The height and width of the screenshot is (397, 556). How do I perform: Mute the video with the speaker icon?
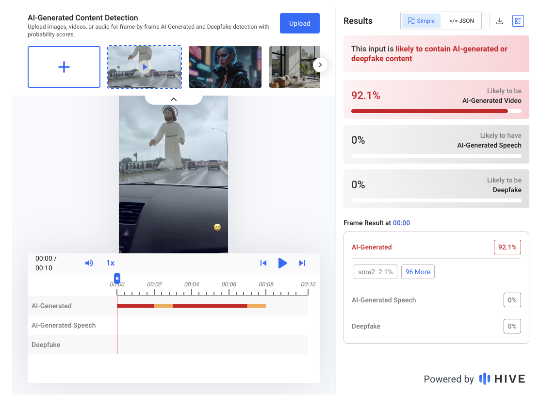coord(89,263)
